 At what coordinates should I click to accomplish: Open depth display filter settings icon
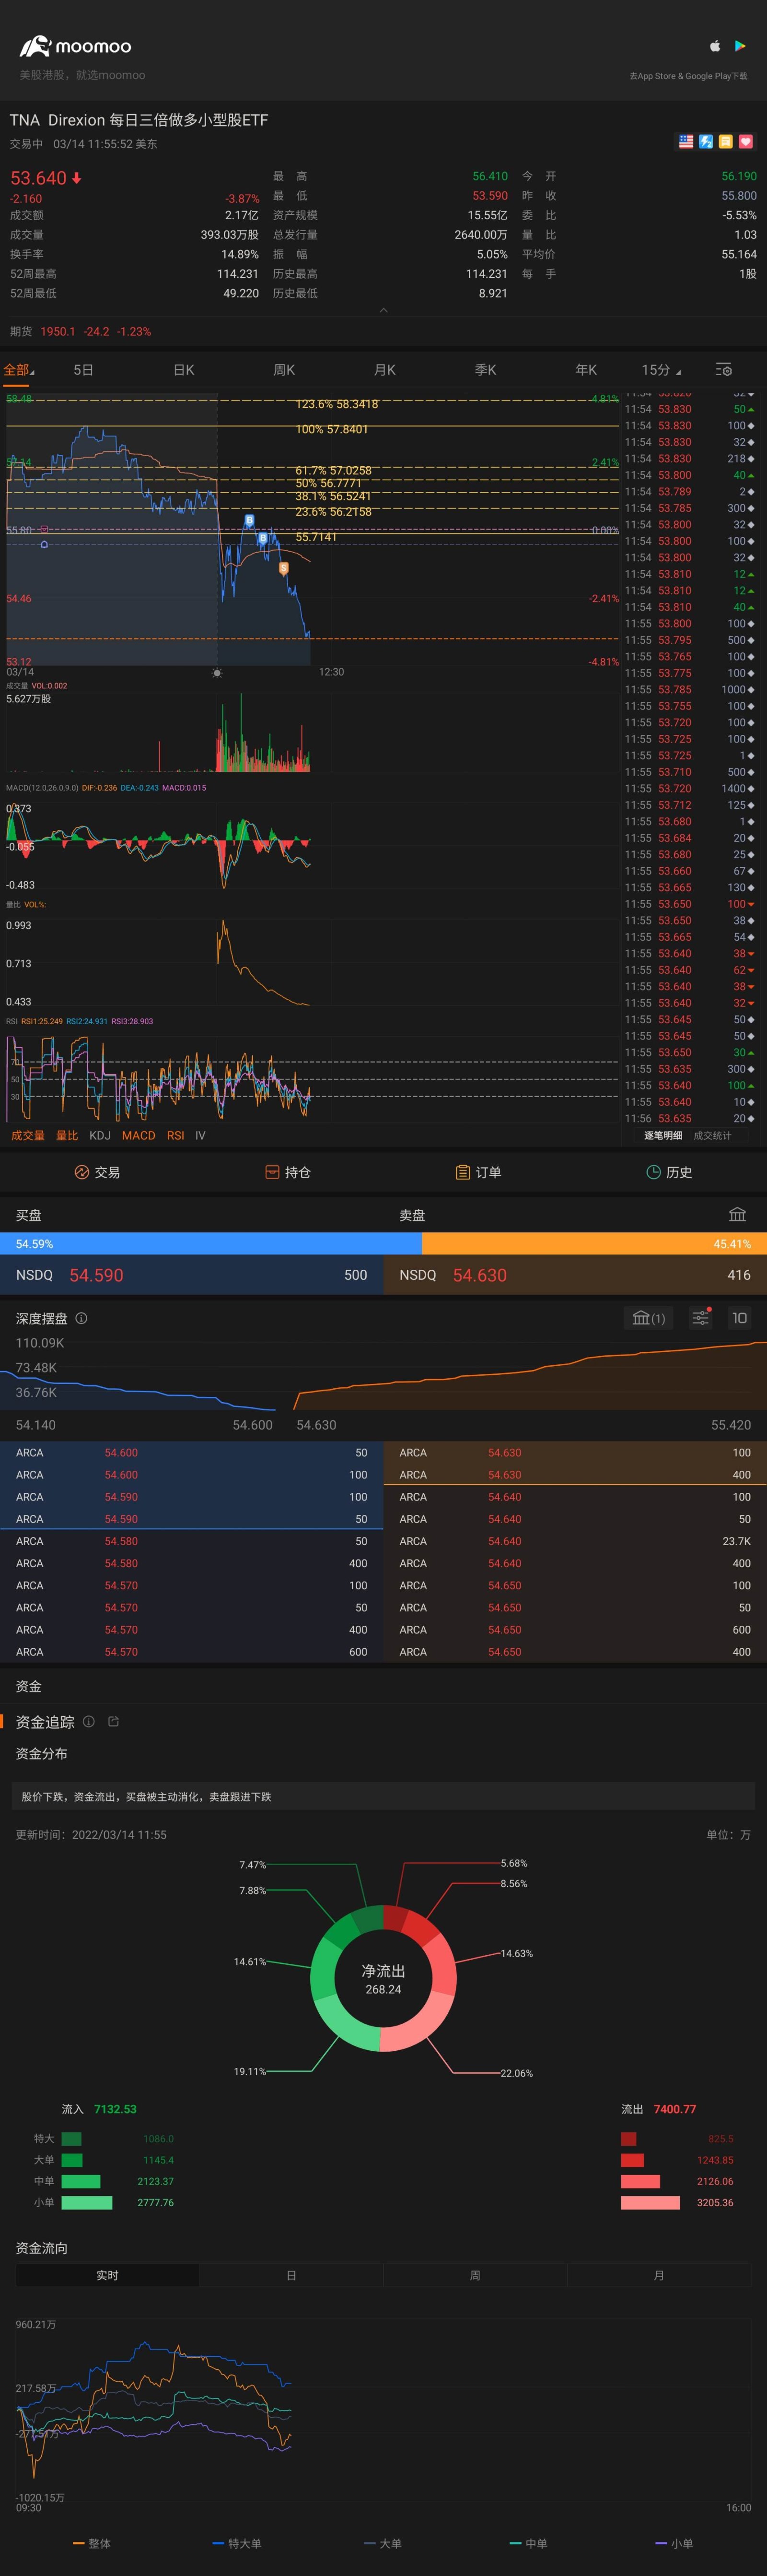point(701,1318)
